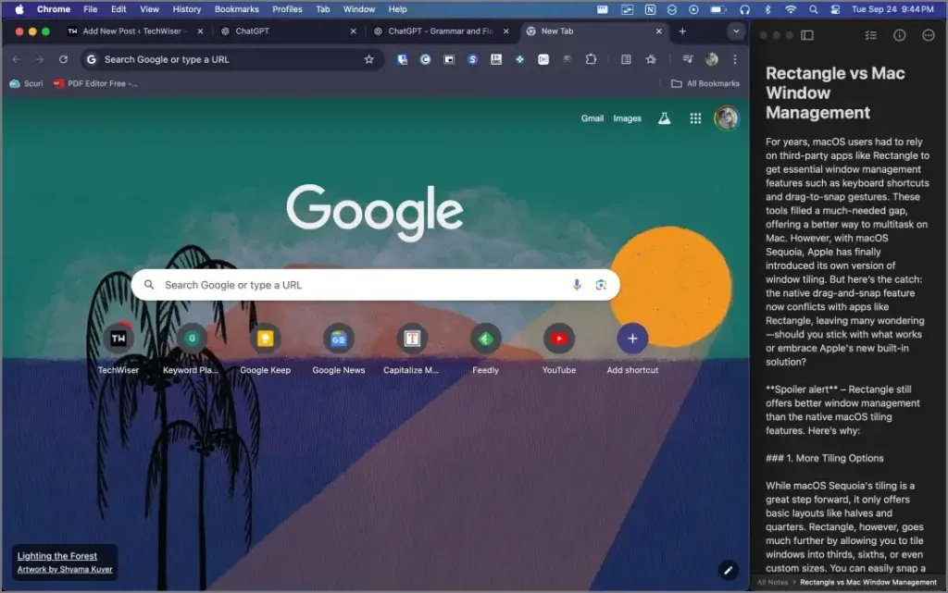
Task: Open the Bookmarks menu
Action: 236,9
